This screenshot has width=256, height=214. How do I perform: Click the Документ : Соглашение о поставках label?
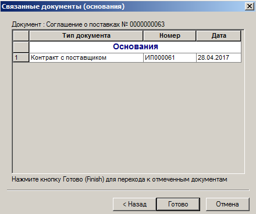point(88,24)
